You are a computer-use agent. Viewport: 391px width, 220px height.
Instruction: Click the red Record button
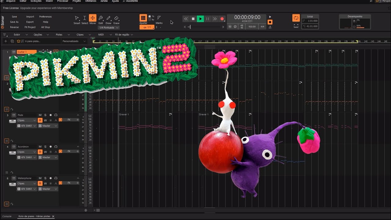(222, 19)
